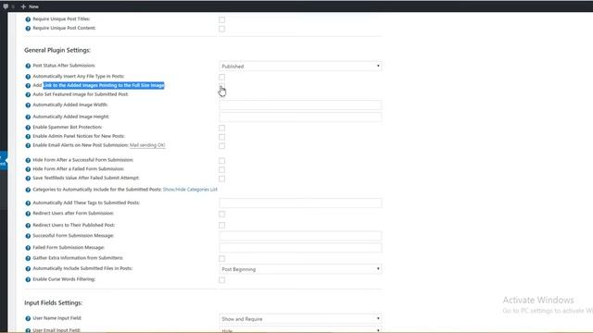Show help for Save Textfields Value option
The image size is (593, 333).
click(x=28, y=179)
